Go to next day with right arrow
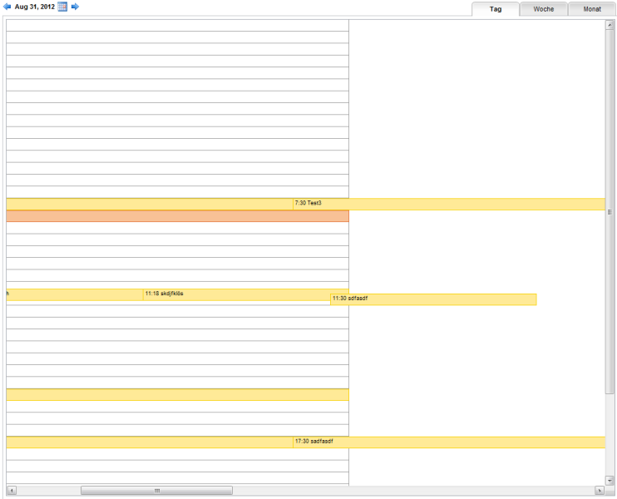The height and width of the screenshot is (499, 617). point(75,7)
